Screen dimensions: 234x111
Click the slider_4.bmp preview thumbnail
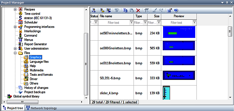tap(166, 93)
